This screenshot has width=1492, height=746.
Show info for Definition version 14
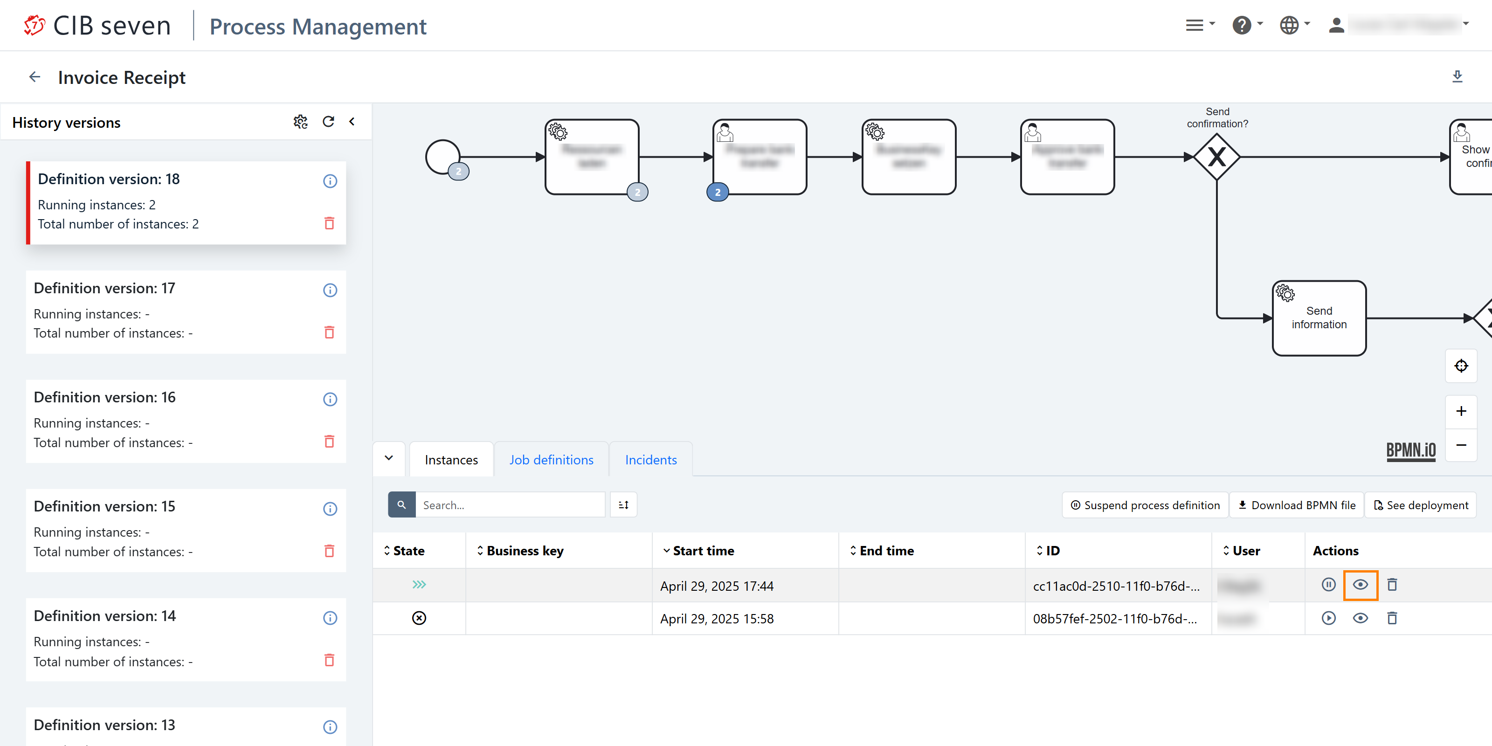[330, 618]
